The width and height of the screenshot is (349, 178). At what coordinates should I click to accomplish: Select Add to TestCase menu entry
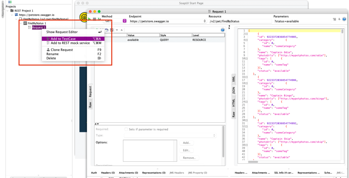(63, 39)
